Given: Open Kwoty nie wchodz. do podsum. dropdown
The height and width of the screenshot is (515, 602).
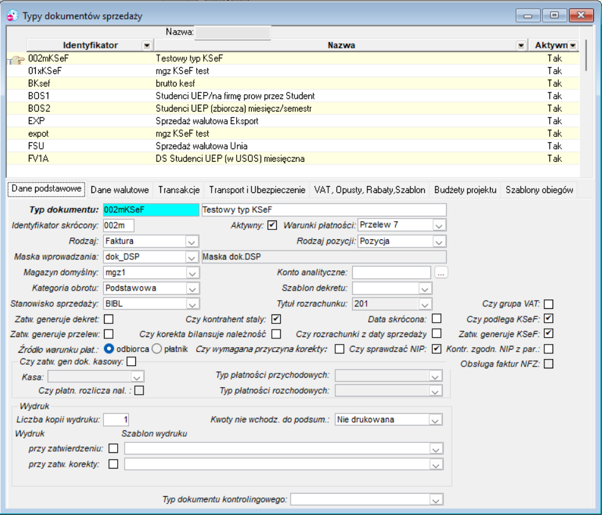Looking at the screenshot, I should [435, 420].
